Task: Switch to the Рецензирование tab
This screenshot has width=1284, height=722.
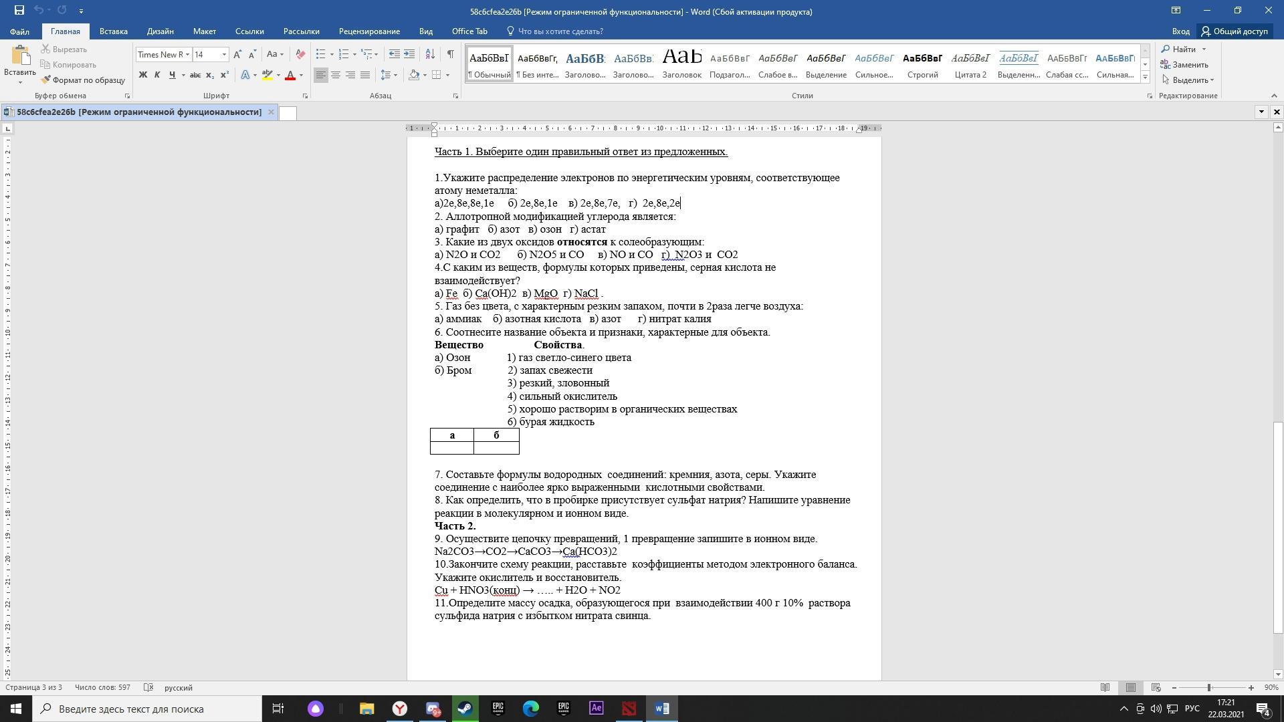Action: pos(369,31)
